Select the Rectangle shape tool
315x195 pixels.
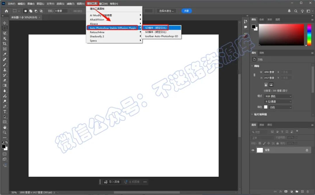click(5, 122)
